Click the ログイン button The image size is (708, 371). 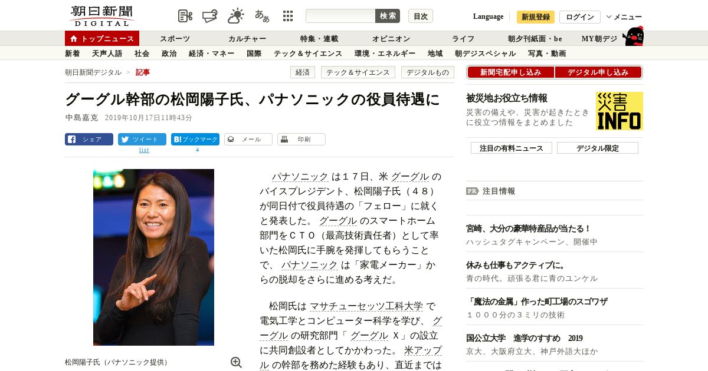tap(580, 17)
